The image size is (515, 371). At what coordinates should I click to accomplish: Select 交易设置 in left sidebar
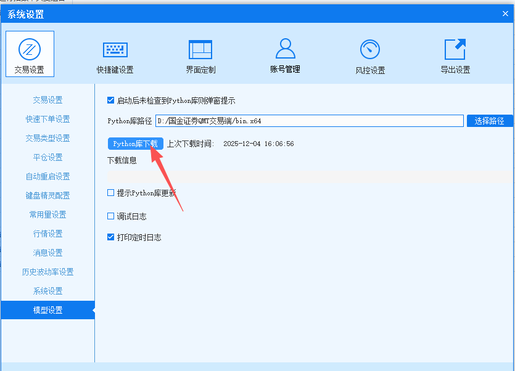47,100
